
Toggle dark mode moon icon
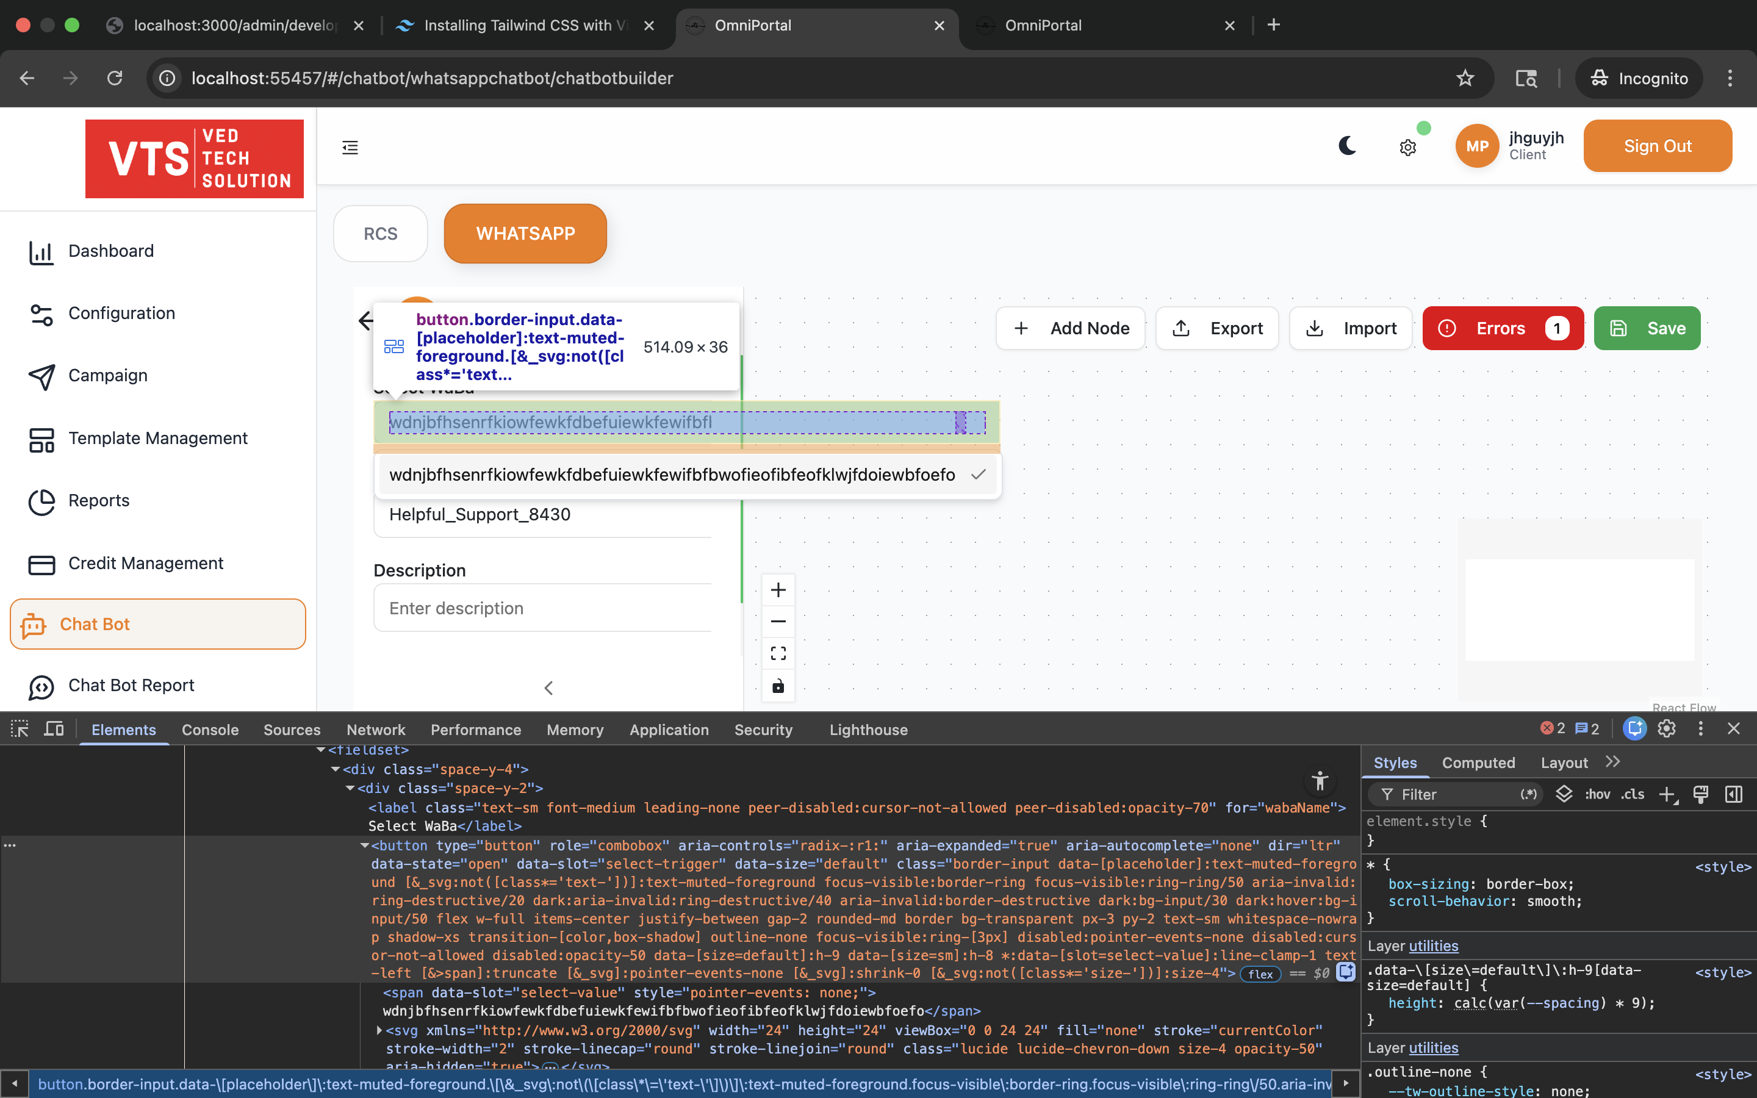pyautogui.click(x=1348, y=146)
